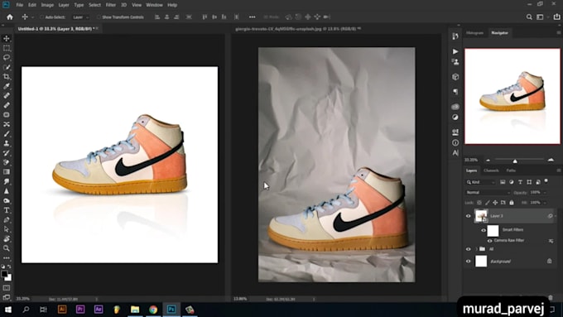Open the Actions play-button panel icon
This screenshot has width=563, height=317.
click(455, 51)
